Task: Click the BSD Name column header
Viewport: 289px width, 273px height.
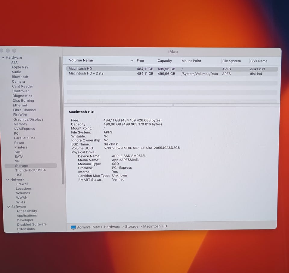Action: [x=259, y=61]
